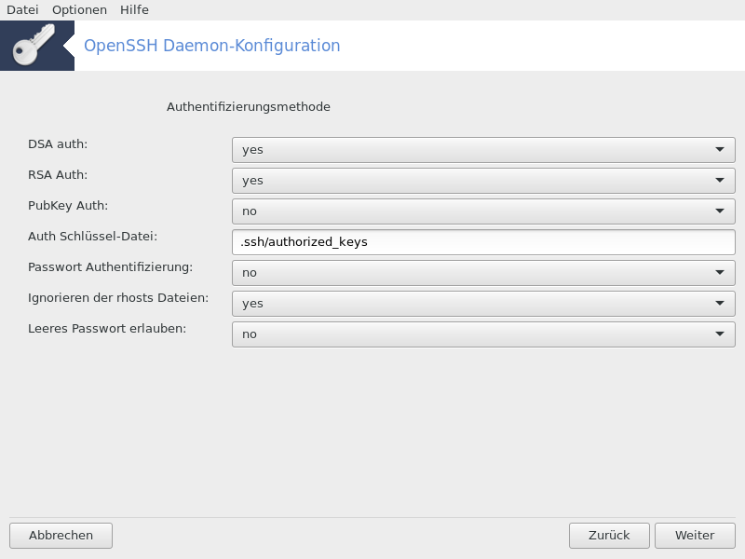Expand the RSA Auth combo box
The image size is (745, 559).
point(483,181)
